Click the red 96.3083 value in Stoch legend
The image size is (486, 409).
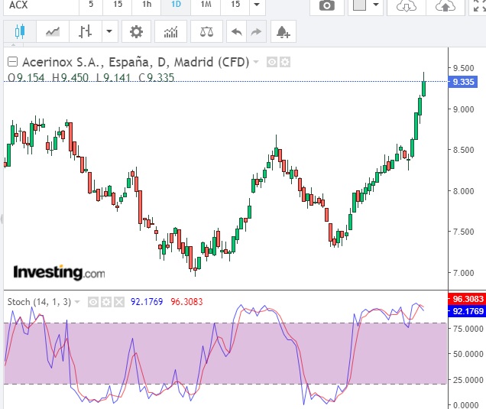186,302
